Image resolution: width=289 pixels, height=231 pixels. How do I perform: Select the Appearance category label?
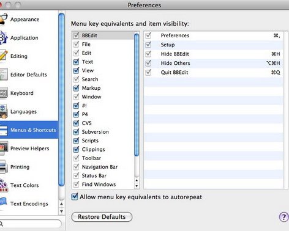pyautogui.click(x=25, y=20)
